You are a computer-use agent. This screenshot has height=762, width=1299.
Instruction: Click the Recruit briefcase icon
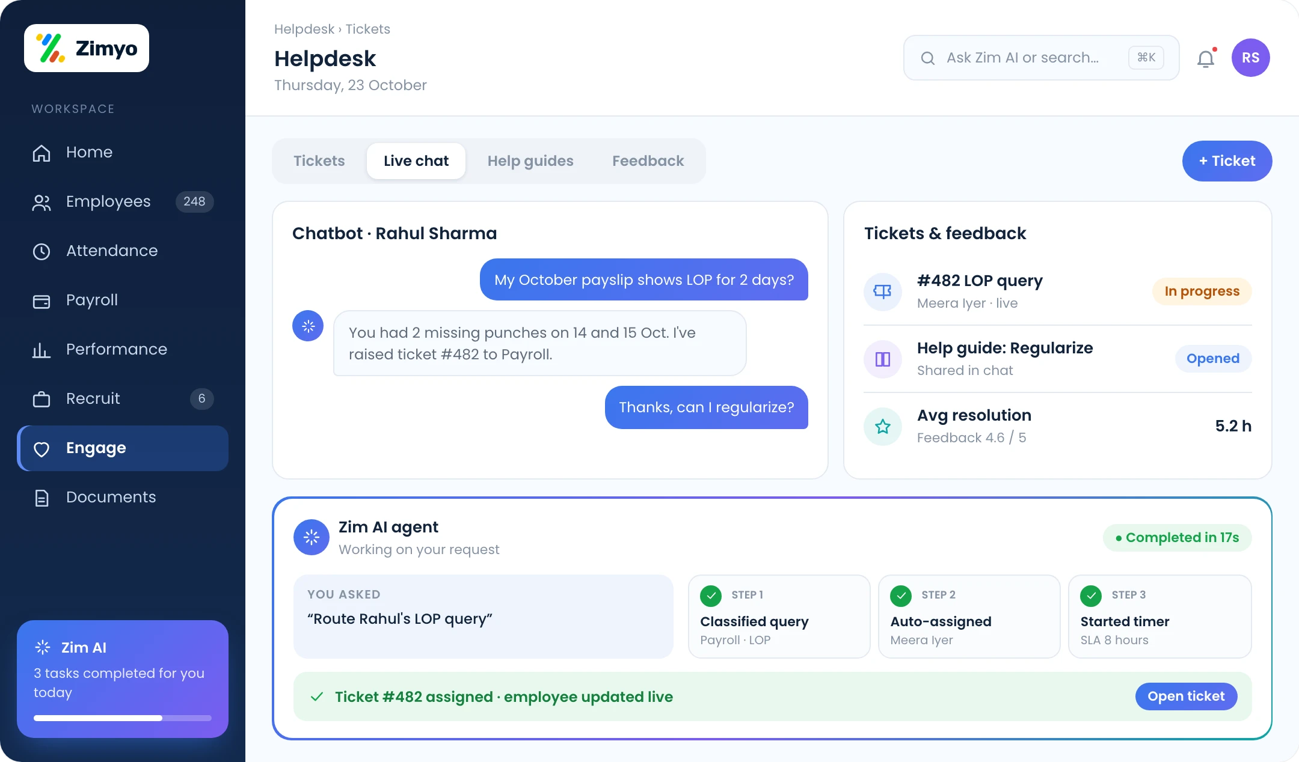[41, 399]
